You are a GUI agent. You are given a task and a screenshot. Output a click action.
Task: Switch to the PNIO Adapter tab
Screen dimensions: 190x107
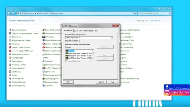(89, 31)
